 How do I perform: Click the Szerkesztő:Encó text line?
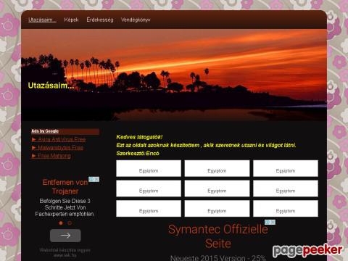(x=138, y=153)
